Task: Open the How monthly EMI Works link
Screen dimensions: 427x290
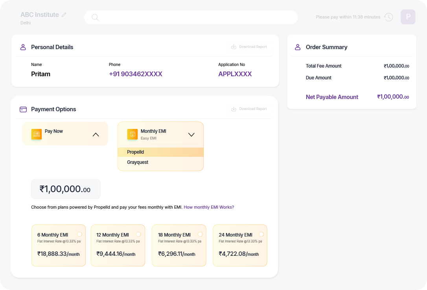Action: 209,207
